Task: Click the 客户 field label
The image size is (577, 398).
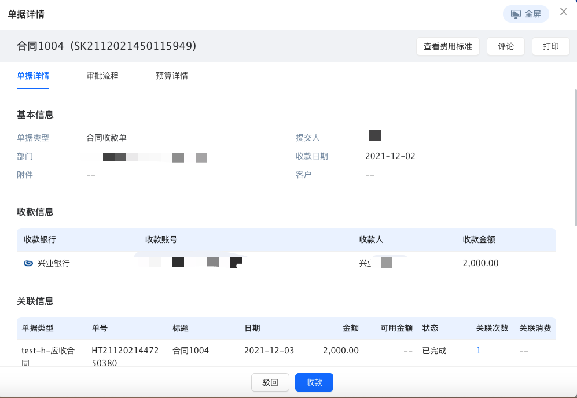Action: tap(304, 175)
